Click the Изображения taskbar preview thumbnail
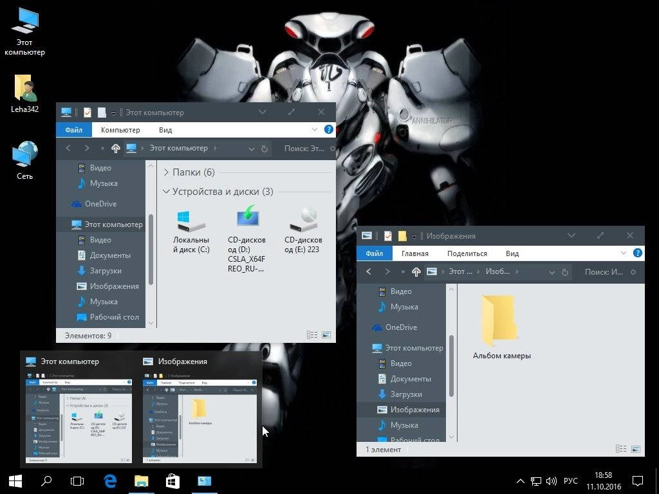This screenshot has height=494, width=659. [x=200, y=419]
